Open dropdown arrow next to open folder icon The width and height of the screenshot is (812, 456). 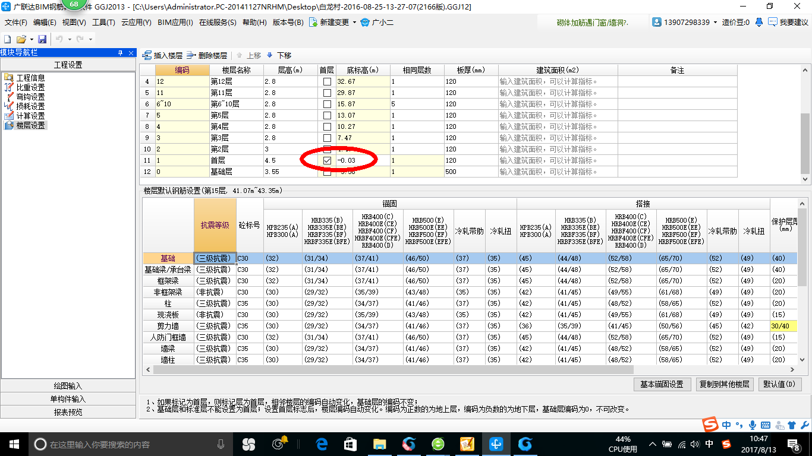30,39
